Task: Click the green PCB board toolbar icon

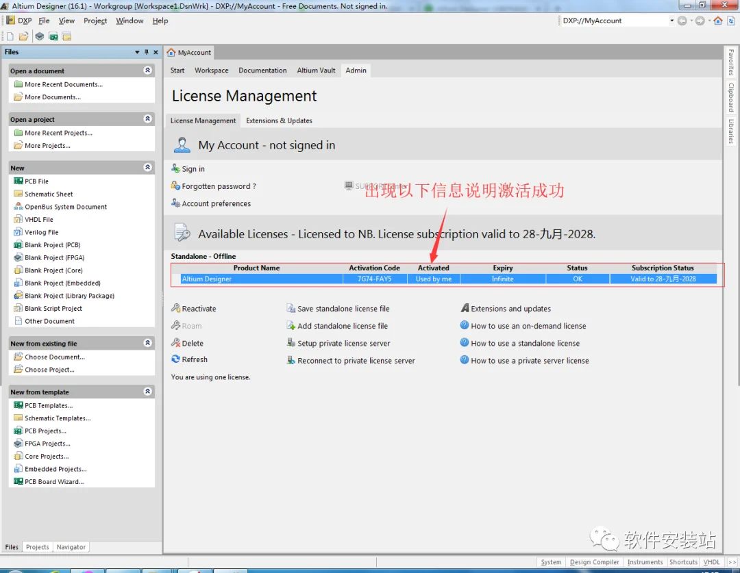Action: pos(53,36)
